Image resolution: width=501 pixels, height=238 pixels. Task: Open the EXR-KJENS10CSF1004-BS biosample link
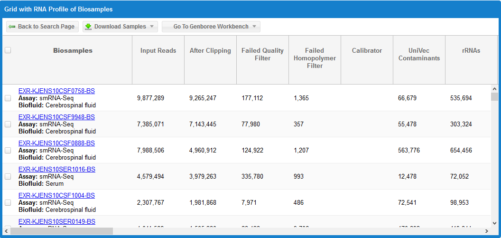[56, 195]
